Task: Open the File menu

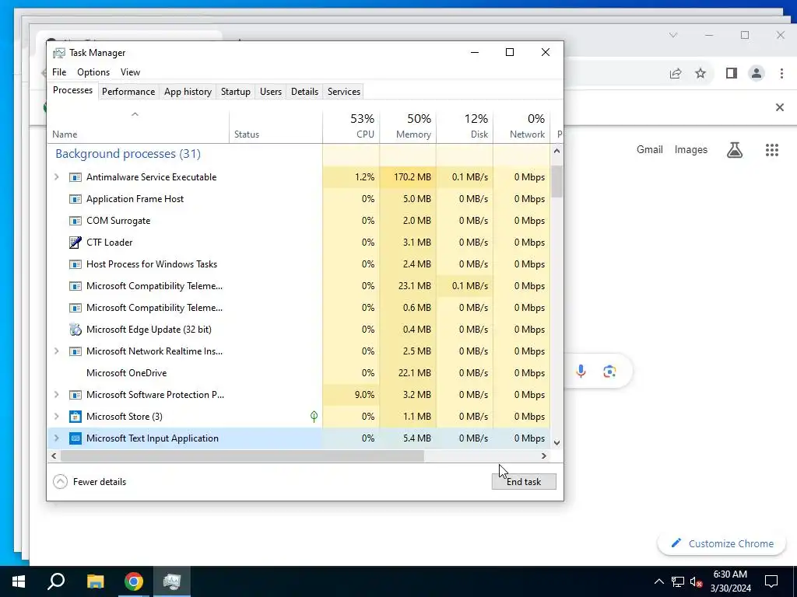Action: coord(59,72)
